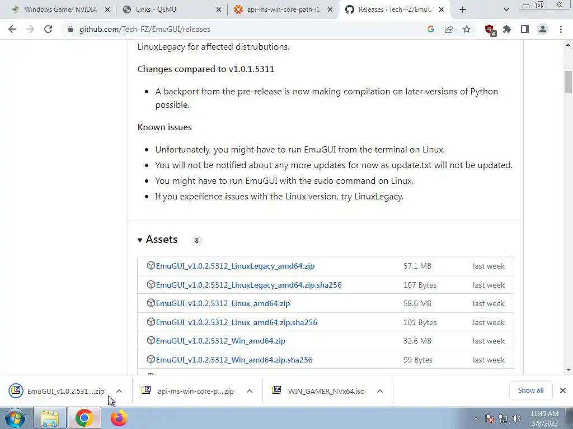Share this page via share icon
The height and width of the screenshot is (429, 573).
449,29
